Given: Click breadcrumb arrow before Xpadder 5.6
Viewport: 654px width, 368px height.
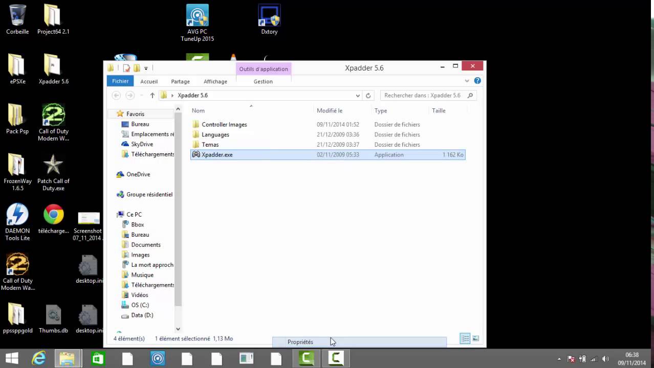Looking at the screenshot, I should pos(172,96).
